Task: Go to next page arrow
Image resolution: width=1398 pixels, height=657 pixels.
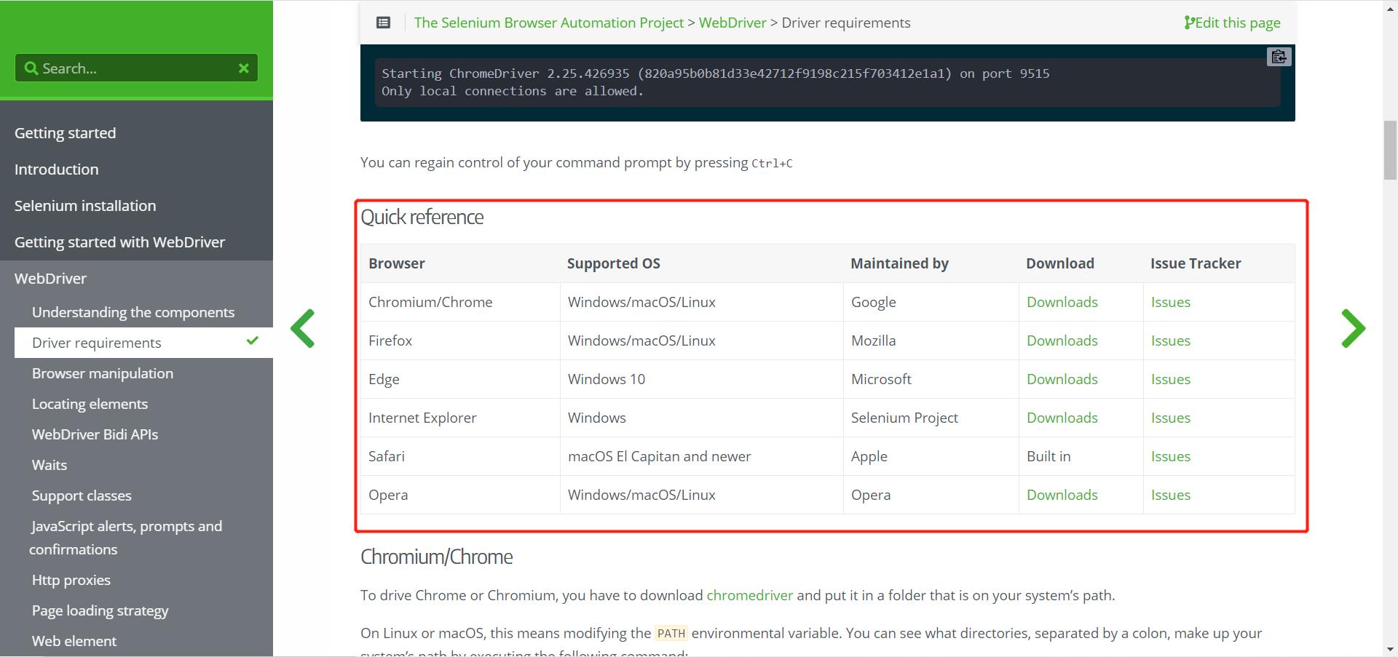Action: (1353, 328)
